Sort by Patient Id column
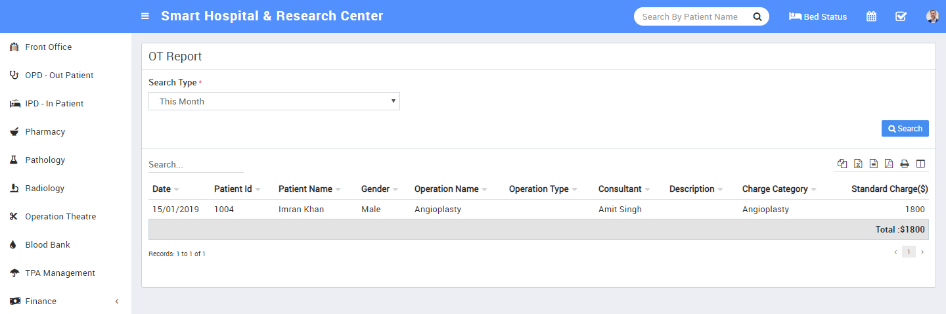The width and height of the screenshot is (946, 314). tap(237, 189)
